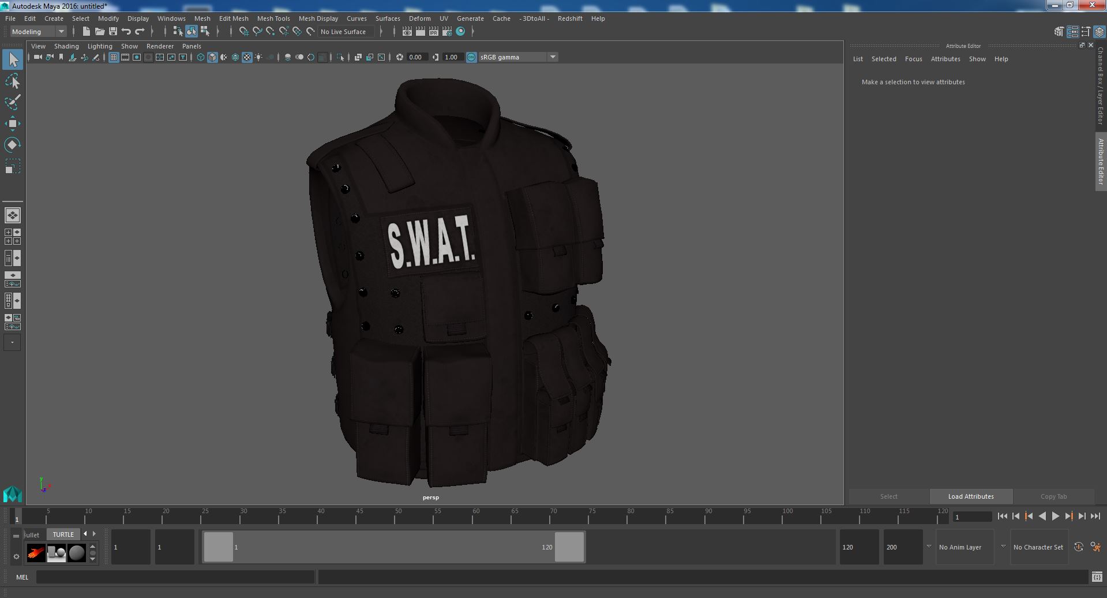
Task: Click the Copy Tab button
Action: [x=1053, y=496]
